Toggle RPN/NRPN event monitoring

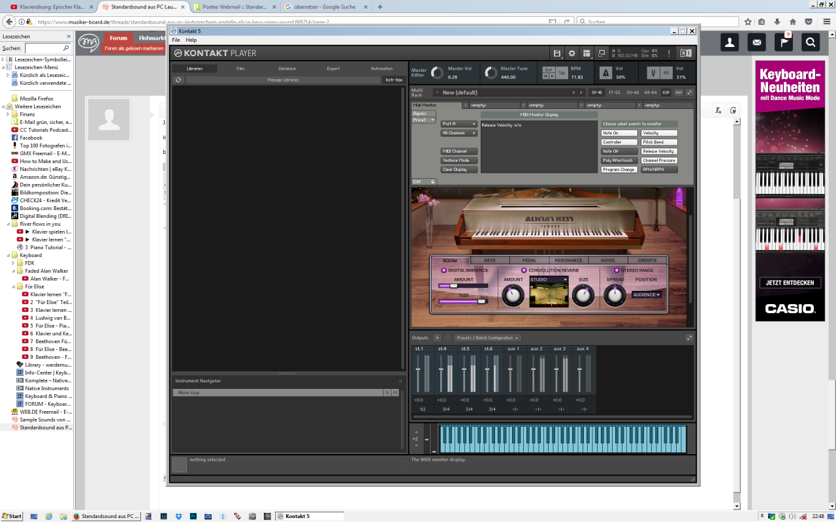pyautogui.click(x=660, y=170)
